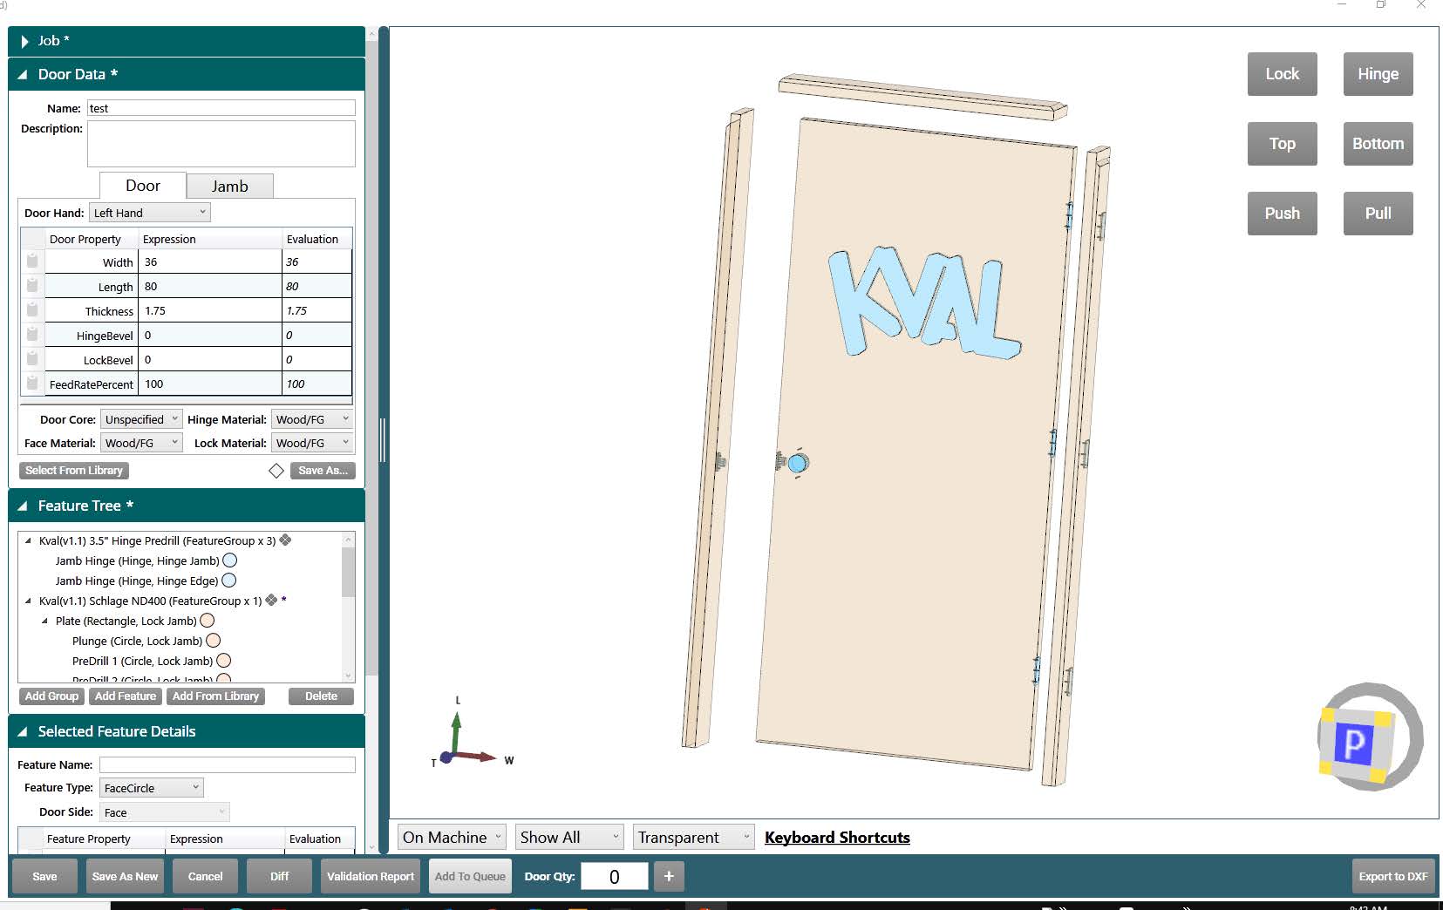
Task: Click Select From Library button
Action: click(74, 471)
